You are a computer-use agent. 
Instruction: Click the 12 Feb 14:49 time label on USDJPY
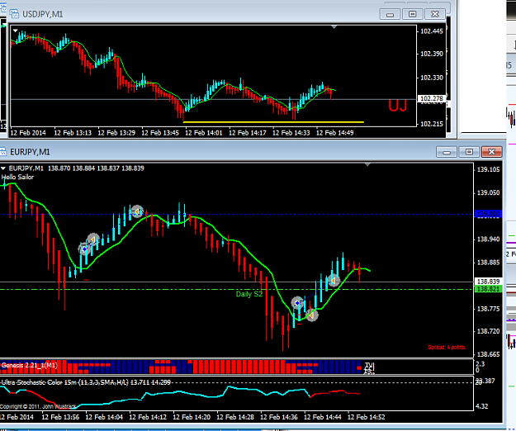pyautogui.click(x=334, y=133)
